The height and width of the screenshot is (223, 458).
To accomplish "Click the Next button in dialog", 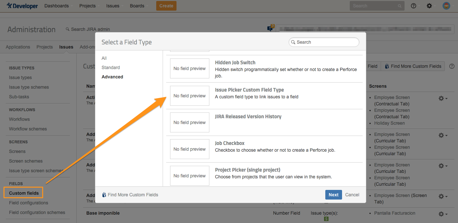I will tap(333, 195).
